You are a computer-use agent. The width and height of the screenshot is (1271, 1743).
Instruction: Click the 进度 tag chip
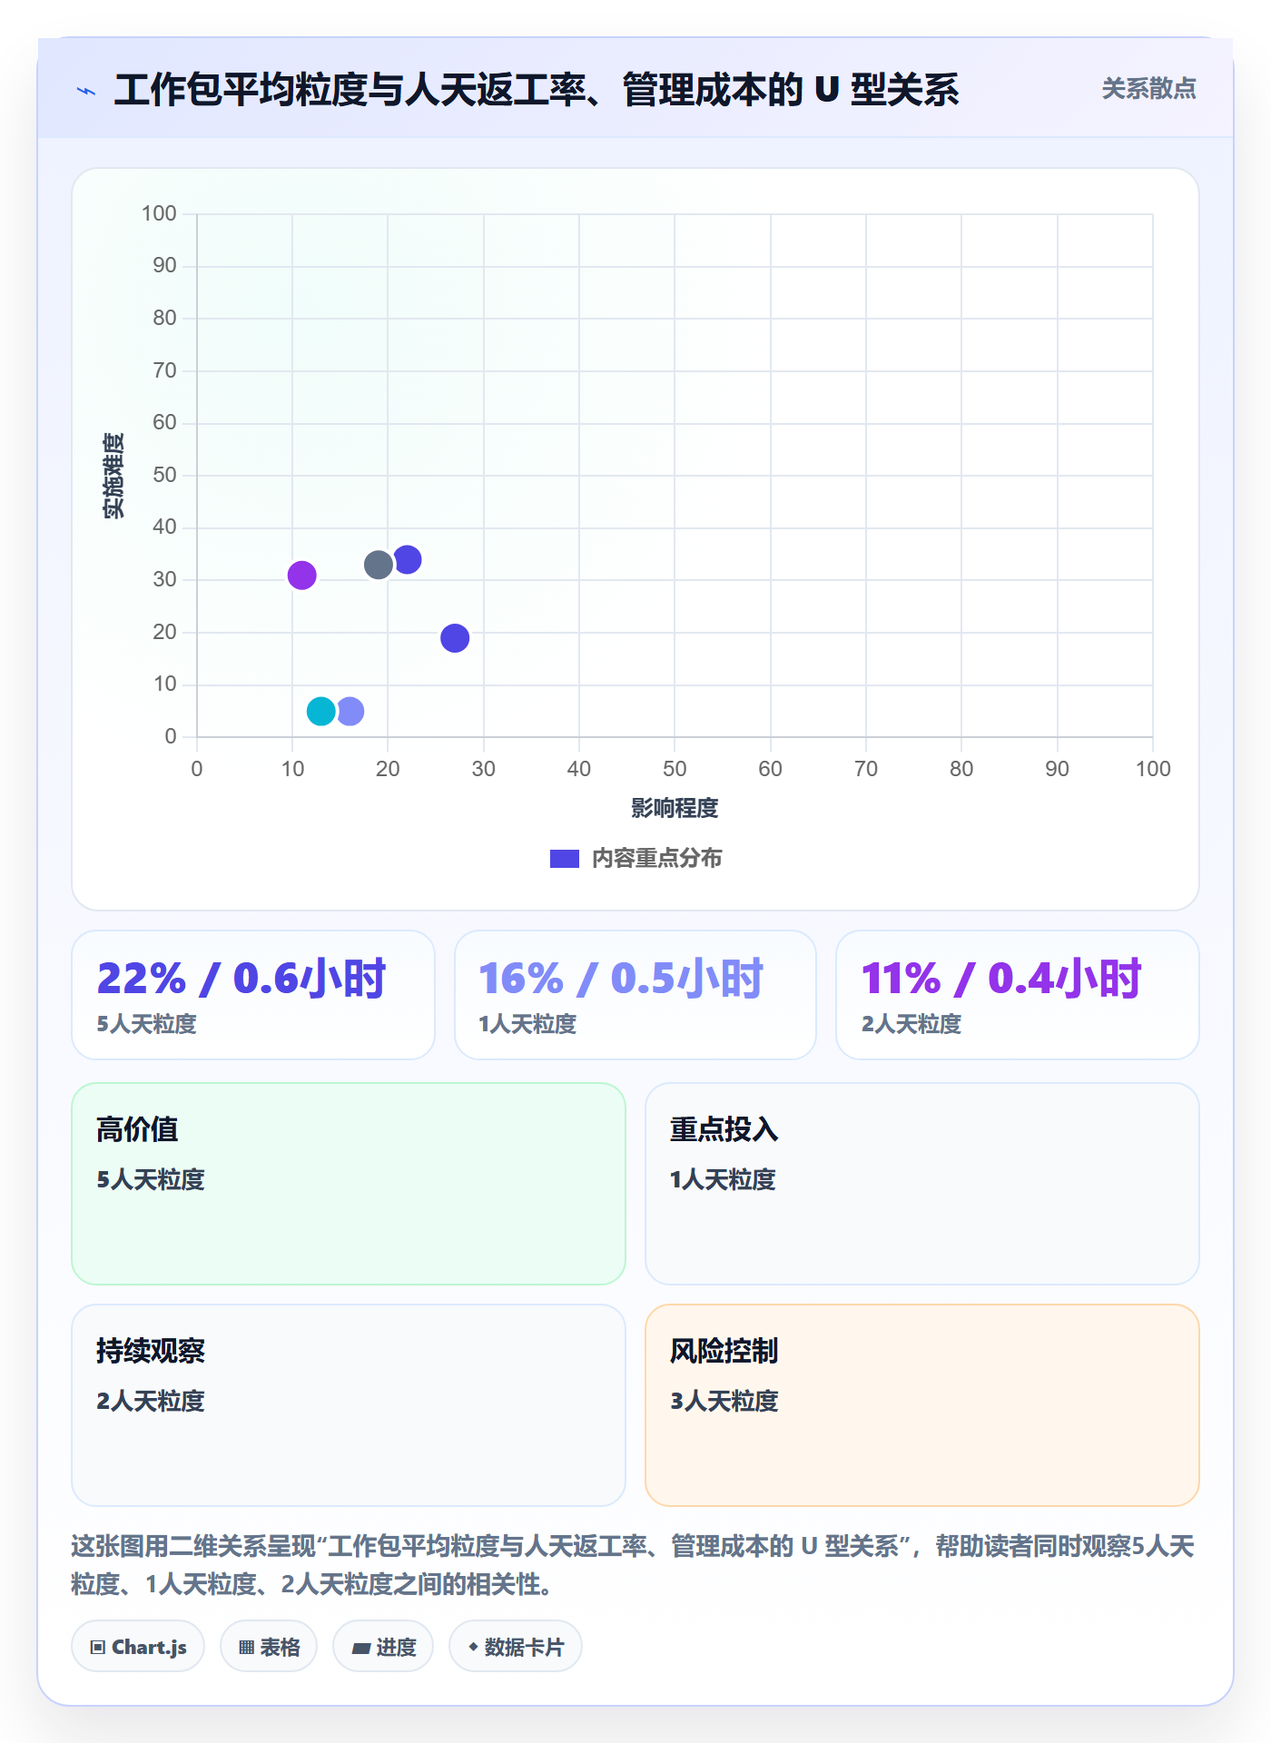(x=383, y=1647)
